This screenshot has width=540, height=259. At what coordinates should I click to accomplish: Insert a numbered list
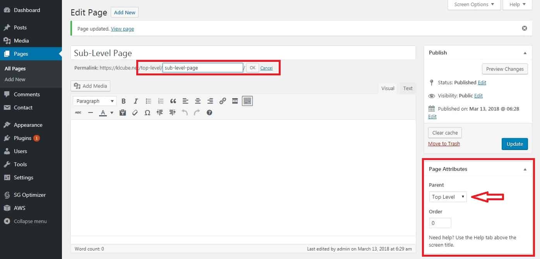point(161,101)
